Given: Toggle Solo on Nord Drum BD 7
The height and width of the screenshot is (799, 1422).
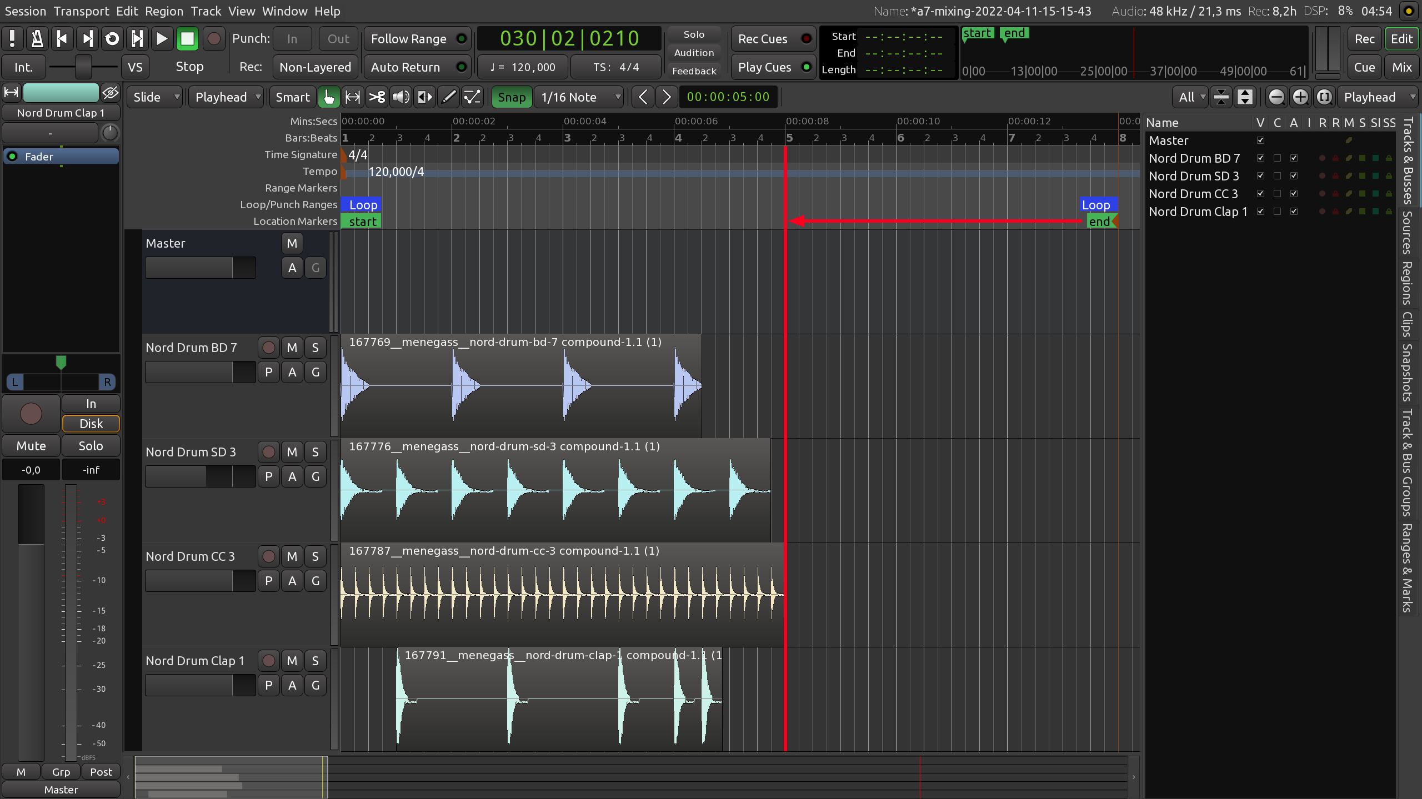Looking at the screenshot, I should tap(316, 347).
